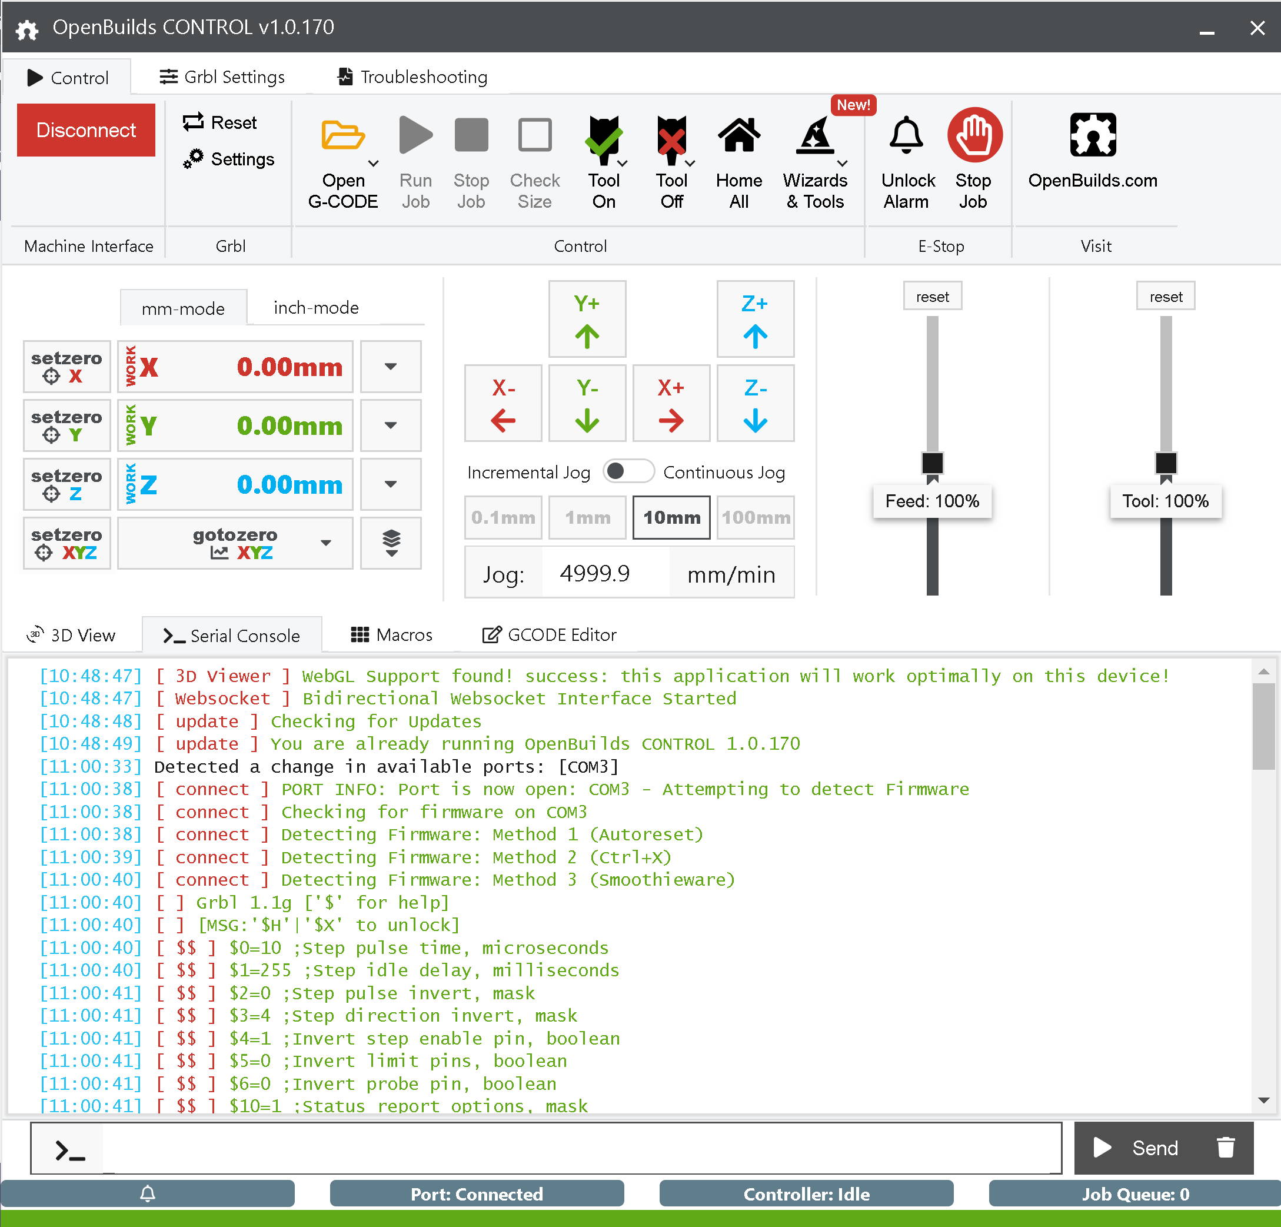Click the gray Stop Job square icon
The width and height of the screenshot is (1281, 1227).
click(x=471, y=135)
